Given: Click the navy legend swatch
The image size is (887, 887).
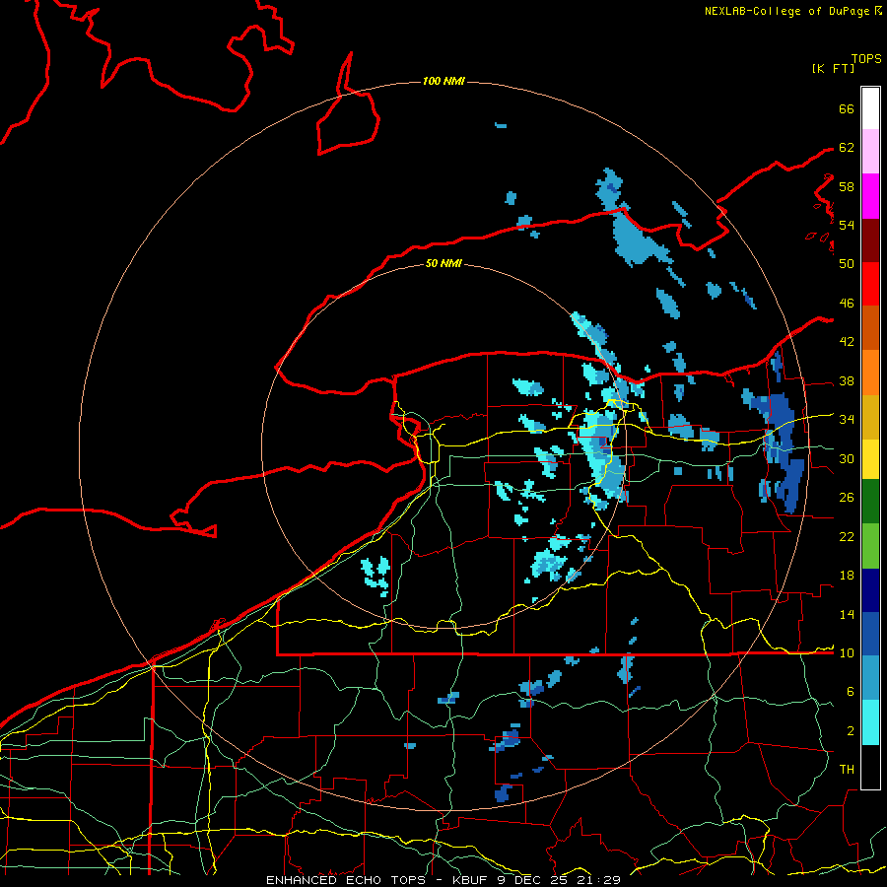Looking at the screenshot, I should coord(870,590).
